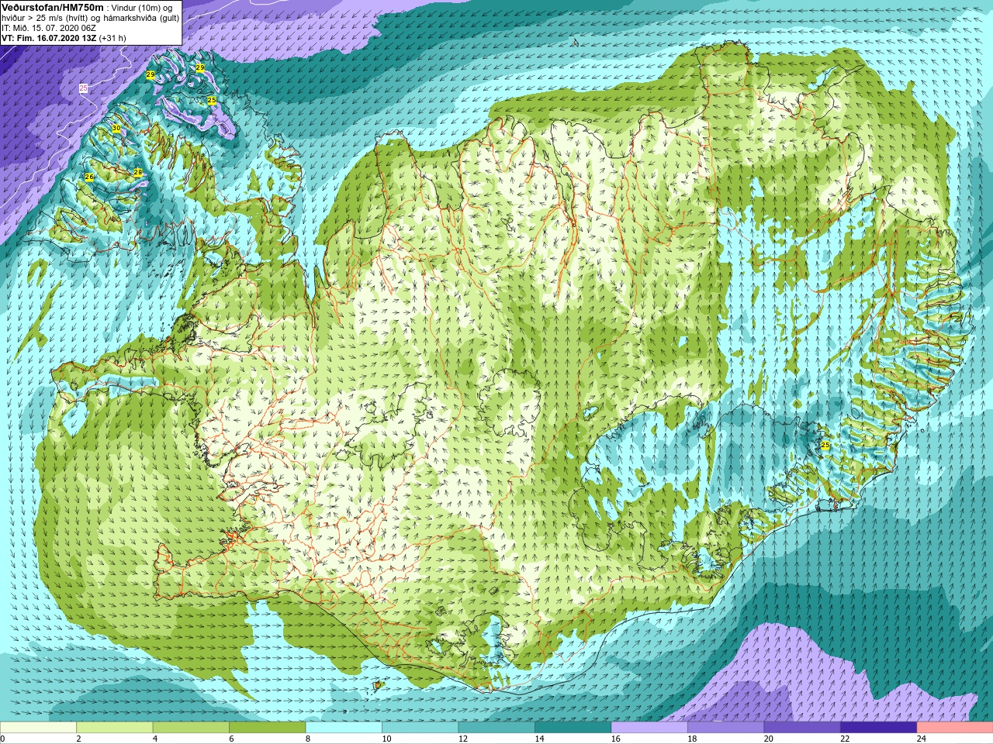Viewport: 993px width, 744px height.
Task: Click the legend tick number "12"
Action: click(x=463, y=739)
